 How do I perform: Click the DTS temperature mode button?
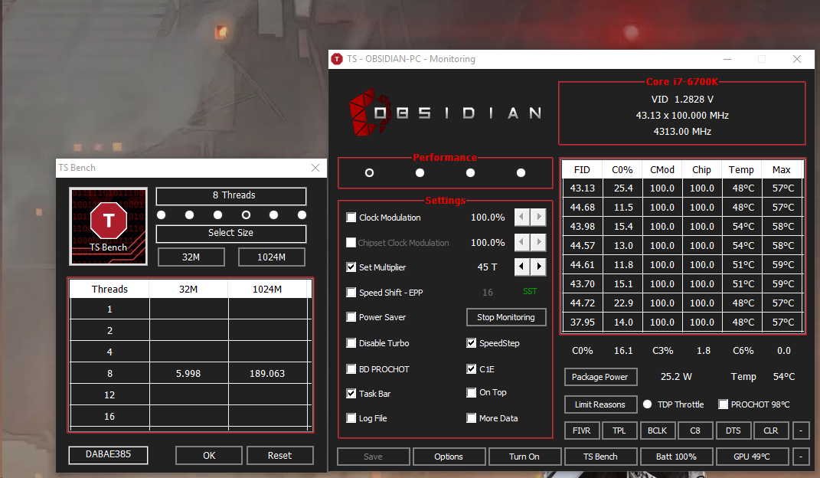click(x=733, y=431)
